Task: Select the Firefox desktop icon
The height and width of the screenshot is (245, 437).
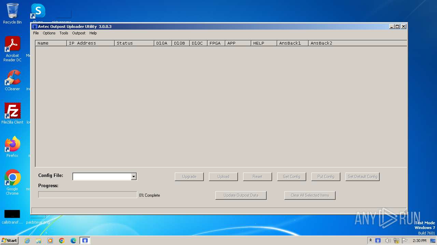Action: tap(12, 147)
